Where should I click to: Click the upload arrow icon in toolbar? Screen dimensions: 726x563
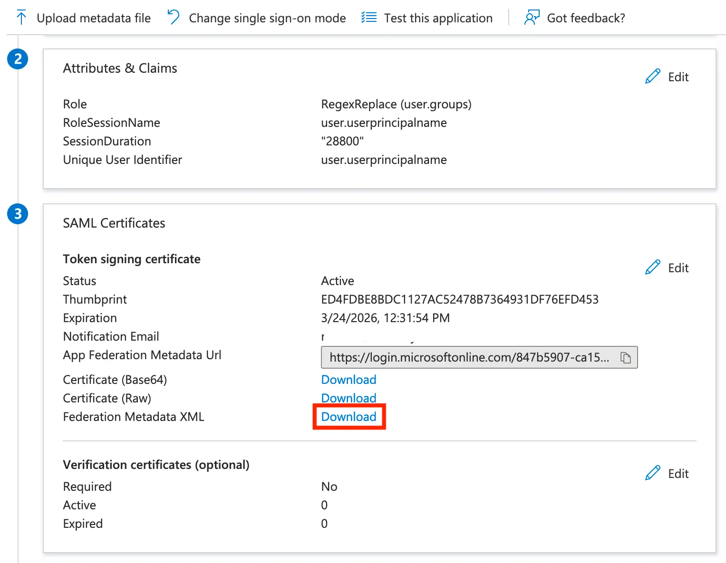(x=21, y=18)
